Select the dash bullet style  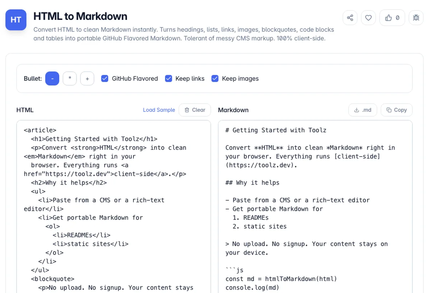tap(52, 78)
